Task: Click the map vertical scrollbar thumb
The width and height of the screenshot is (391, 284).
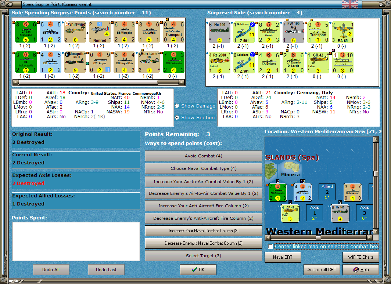Action: pos(376,174)
